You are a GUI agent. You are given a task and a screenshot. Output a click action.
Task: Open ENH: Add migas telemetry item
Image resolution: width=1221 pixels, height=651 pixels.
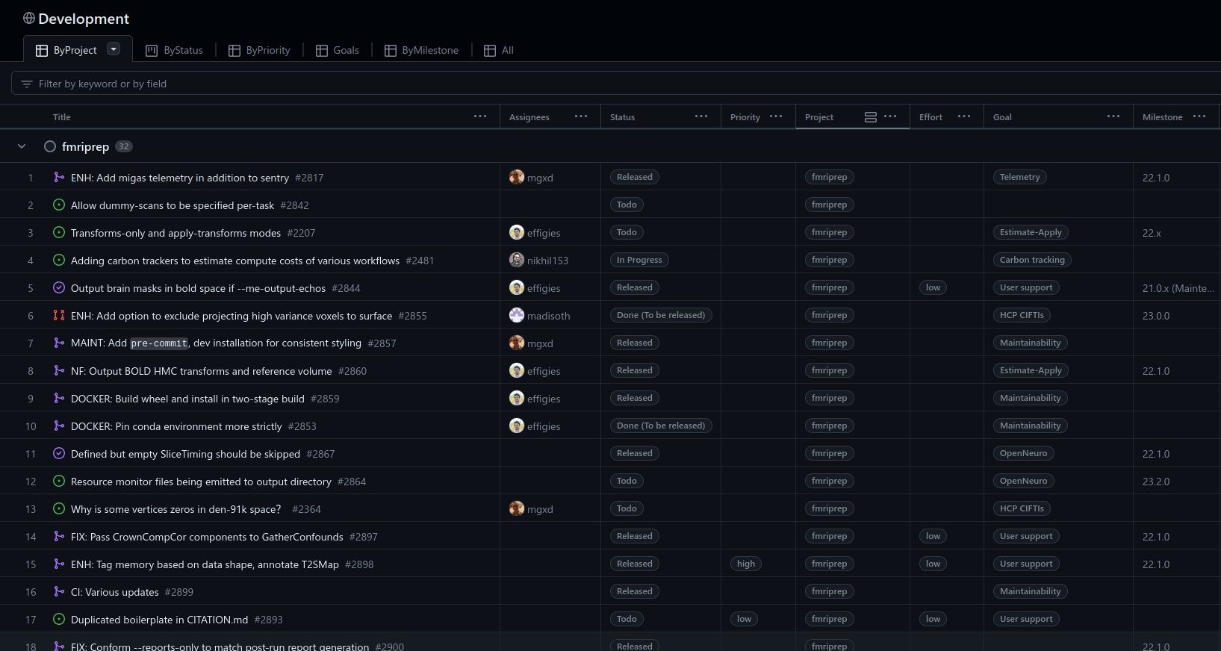180,178
